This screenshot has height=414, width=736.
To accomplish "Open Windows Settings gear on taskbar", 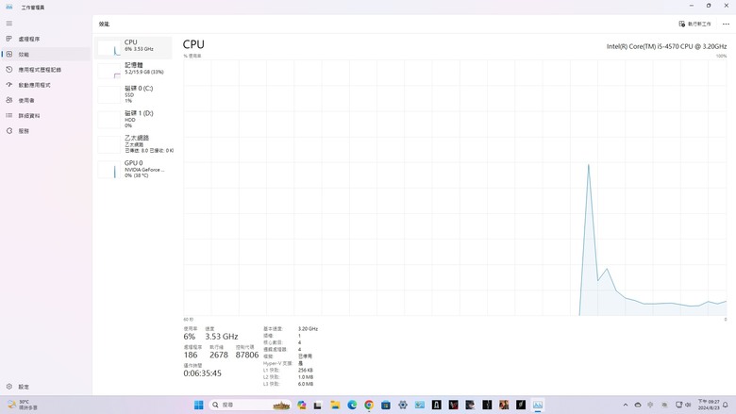I will (x=403, y=405).
